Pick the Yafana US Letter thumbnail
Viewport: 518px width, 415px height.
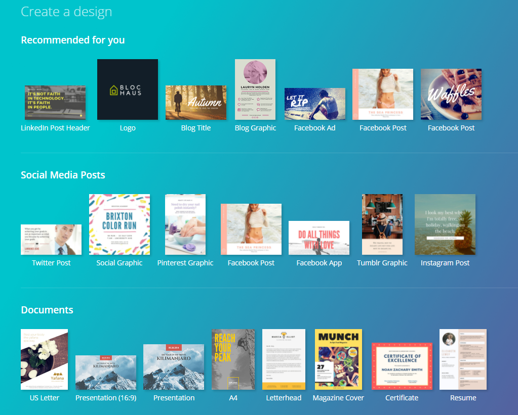(44, 359)
